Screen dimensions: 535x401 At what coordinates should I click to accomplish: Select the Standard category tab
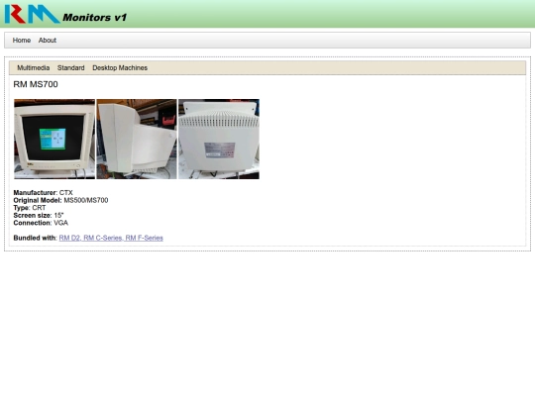tap(70, 68)
